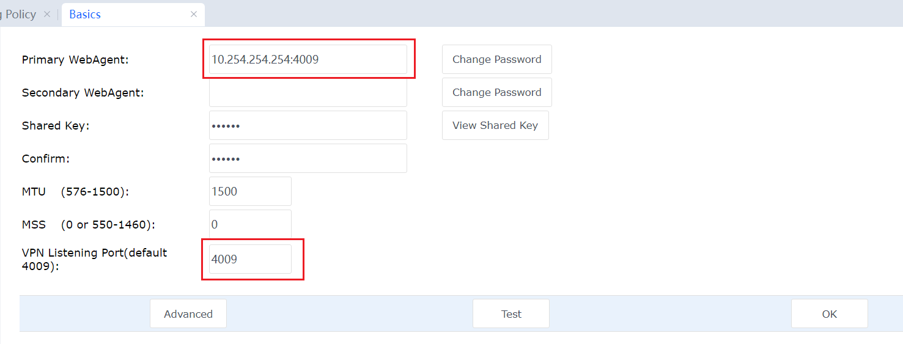Screen dimensions: 903x344
Task: Close the Policy tab
Action: coord(47,14)
